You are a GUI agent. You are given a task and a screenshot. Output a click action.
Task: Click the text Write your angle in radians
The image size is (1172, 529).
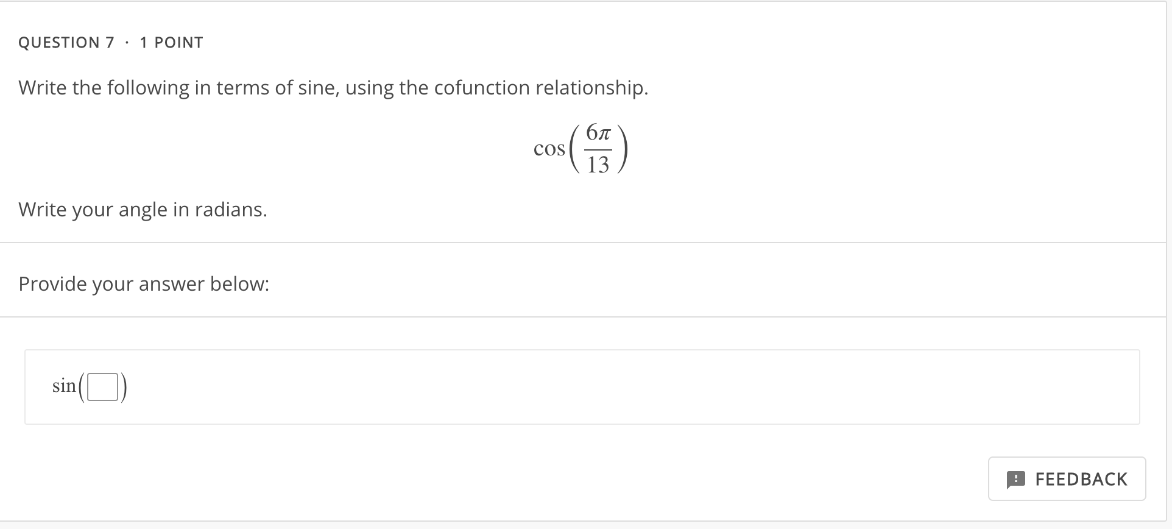tap(143, 210)
